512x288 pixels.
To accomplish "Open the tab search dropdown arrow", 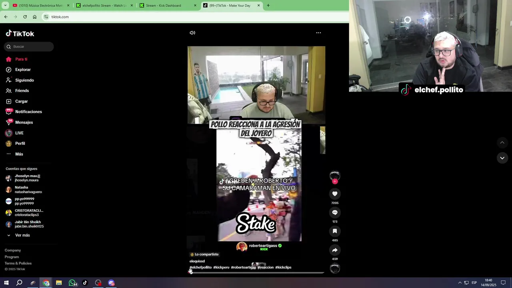I will click(x=5, y=6).
